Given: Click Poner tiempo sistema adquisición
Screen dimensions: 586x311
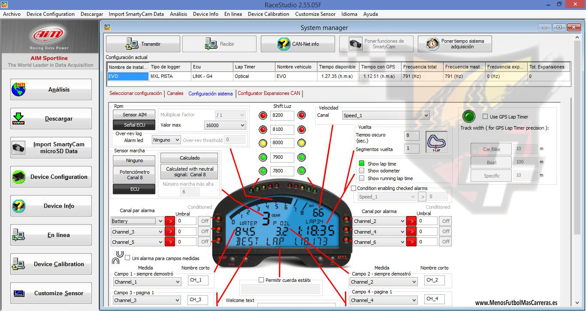Looking at the screenshot, I should (455, 44).
